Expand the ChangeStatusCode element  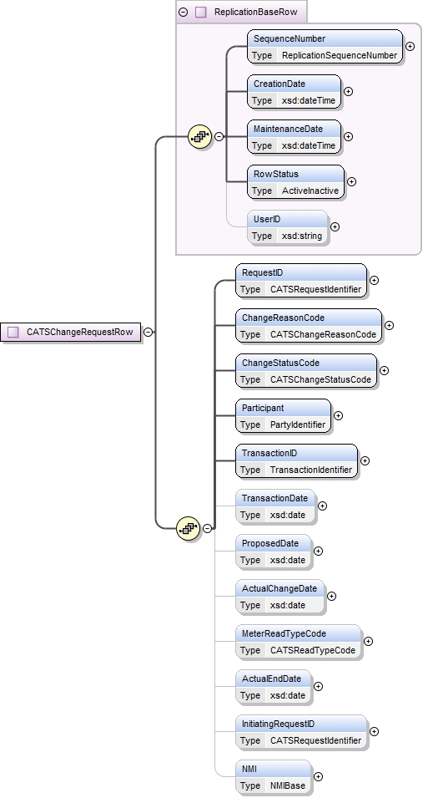coord(385,370)
